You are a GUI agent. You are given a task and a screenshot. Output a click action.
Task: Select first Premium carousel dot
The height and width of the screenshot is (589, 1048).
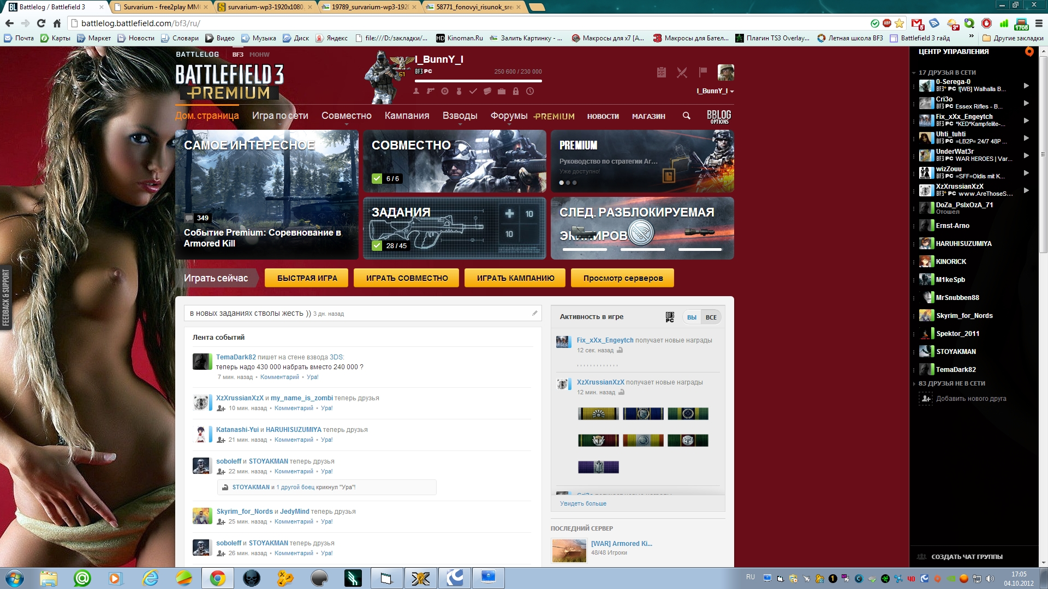tap(562, 183)
